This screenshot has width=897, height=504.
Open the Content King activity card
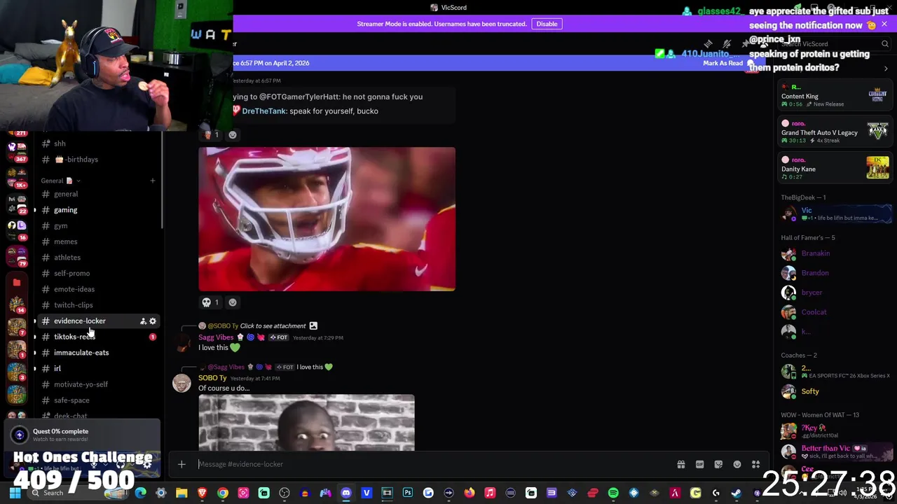835,96
